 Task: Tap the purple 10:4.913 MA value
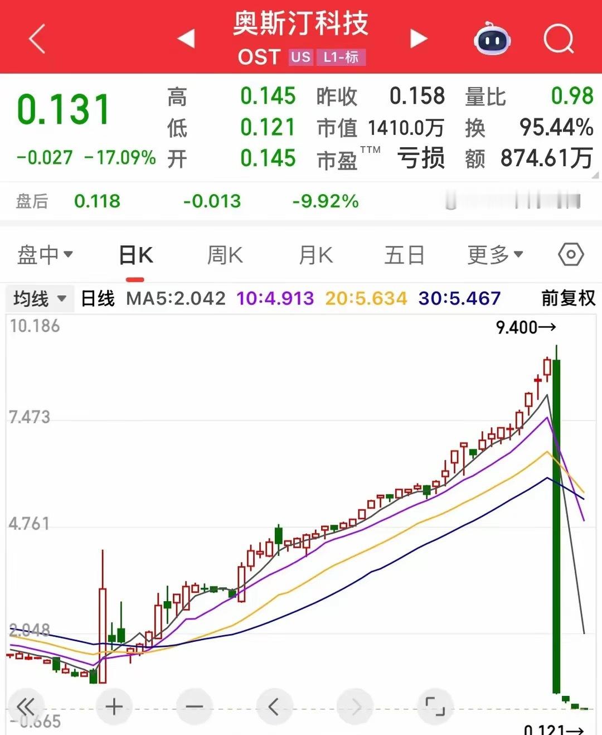275,298
